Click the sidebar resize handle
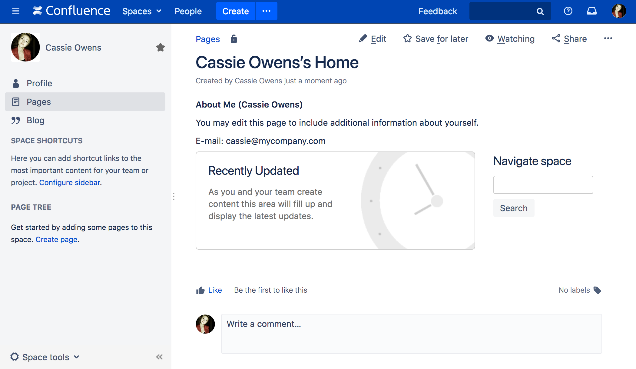This screenshot has width=636, height=369. click(174, 196)
